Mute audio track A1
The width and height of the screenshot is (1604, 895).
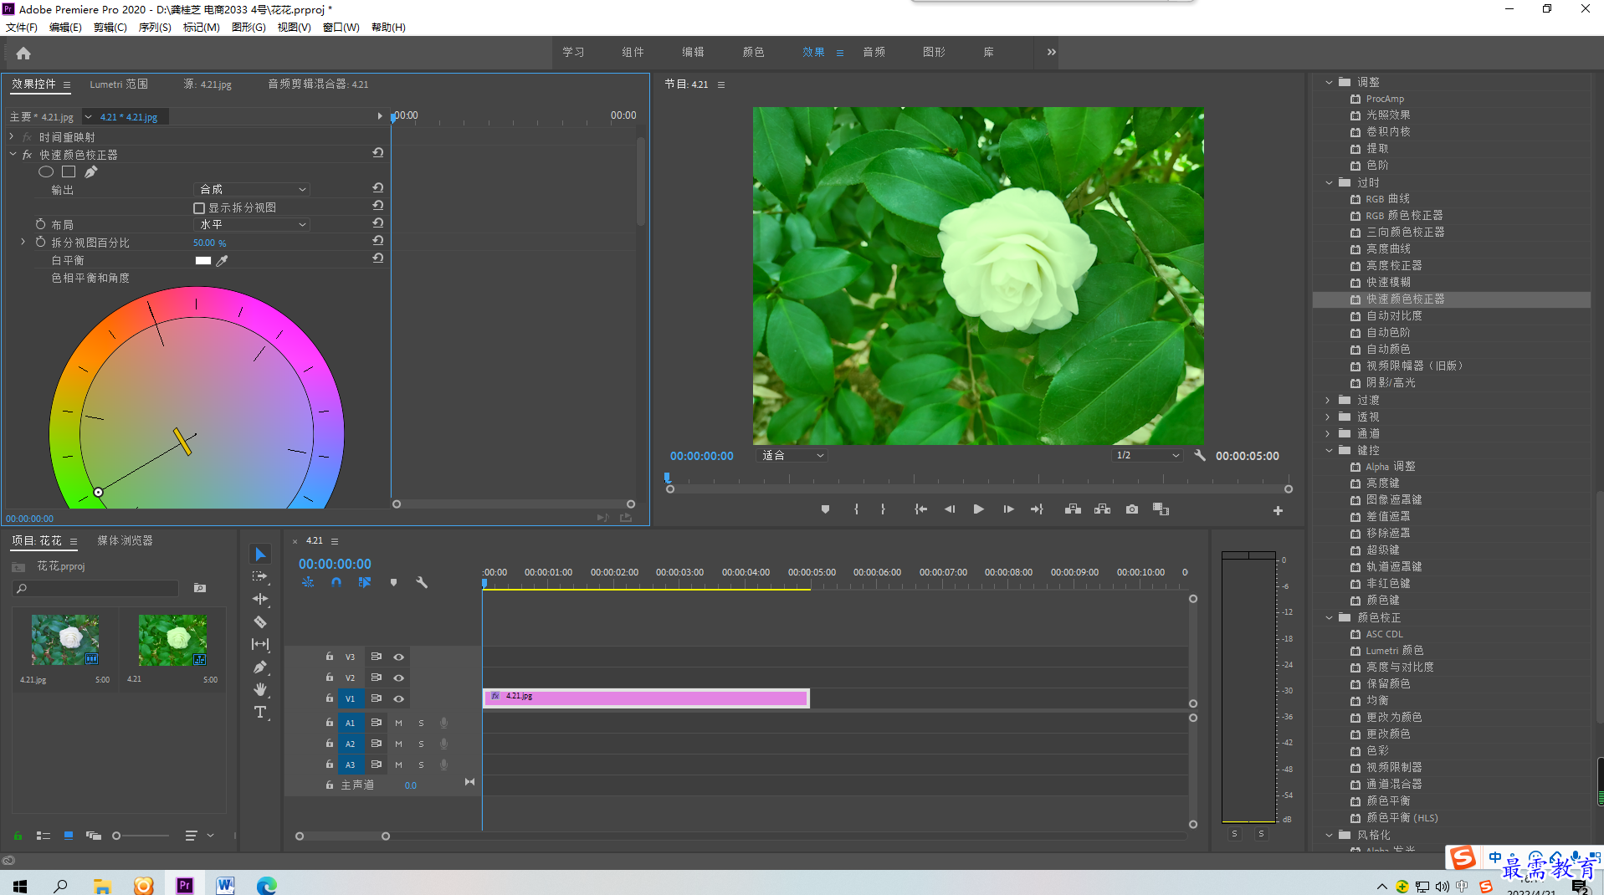[x=398, y=724]
